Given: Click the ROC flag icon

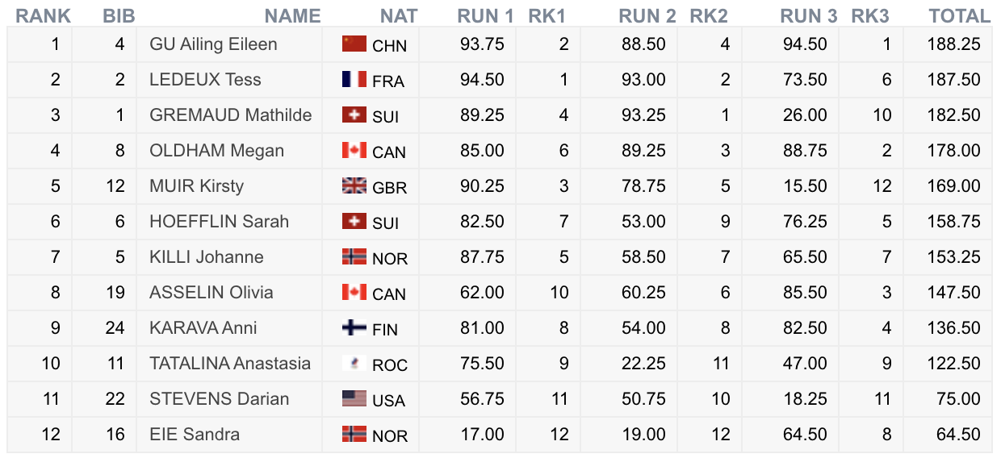Looking at the screenshot, I should 354,364.
